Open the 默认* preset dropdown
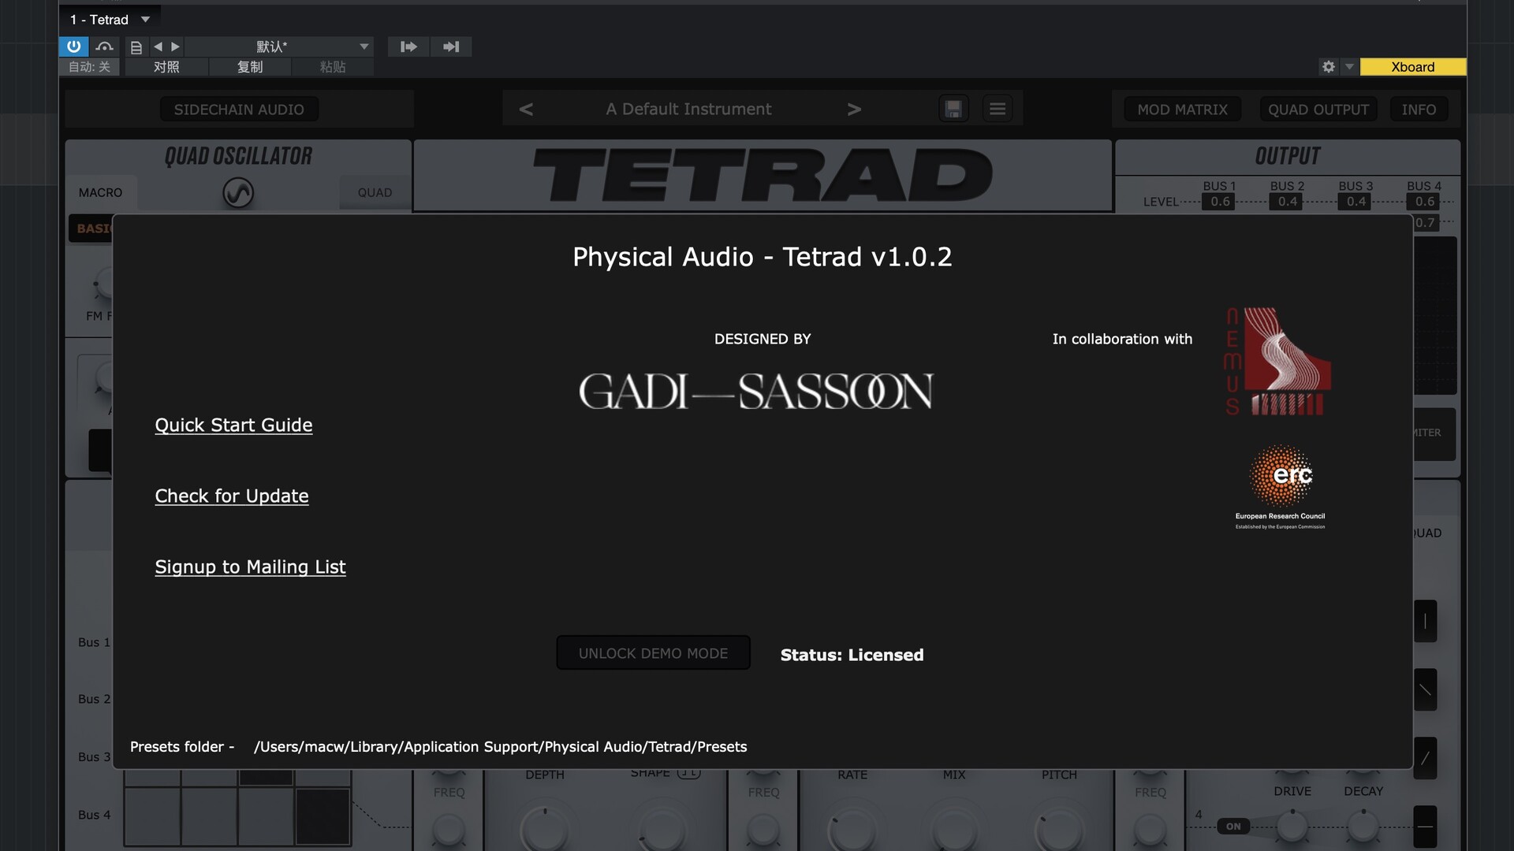 (279, 46)
